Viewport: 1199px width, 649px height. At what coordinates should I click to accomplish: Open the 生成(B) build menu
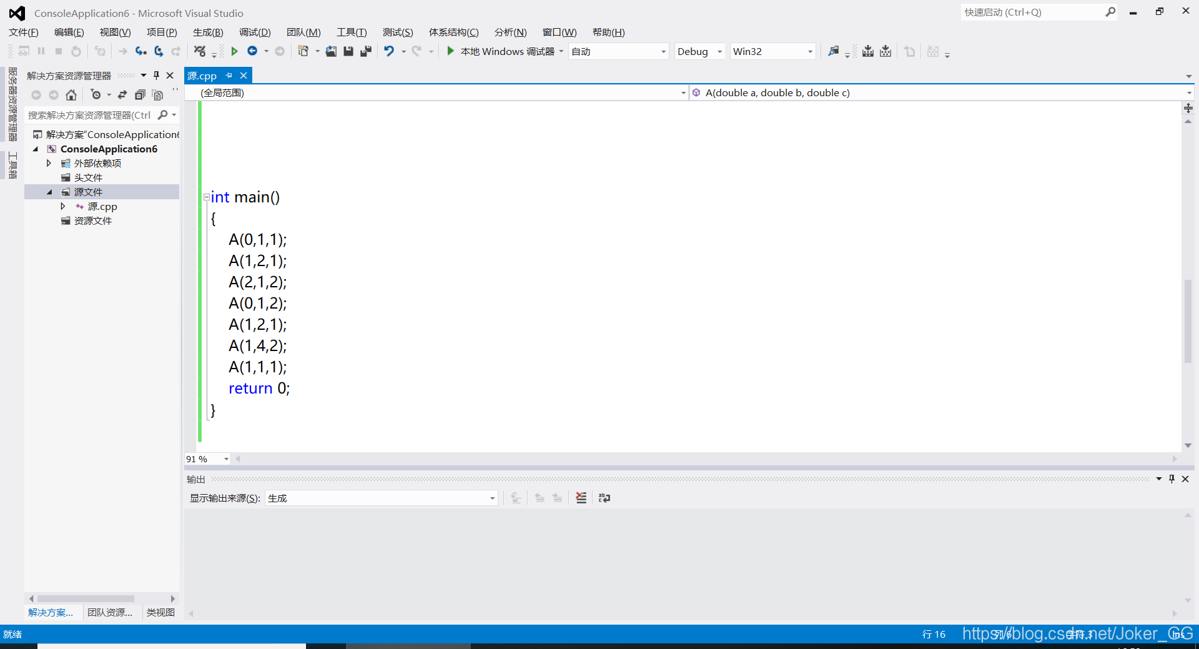tap(208, 32)
